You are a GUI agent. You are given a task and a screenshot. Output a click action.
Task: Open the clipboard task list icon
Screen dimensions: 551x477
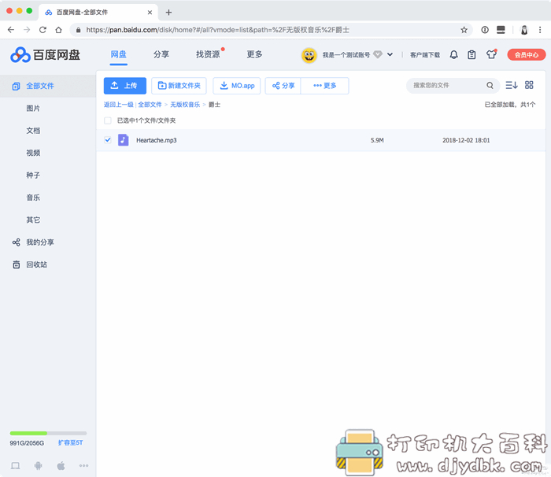471,55
